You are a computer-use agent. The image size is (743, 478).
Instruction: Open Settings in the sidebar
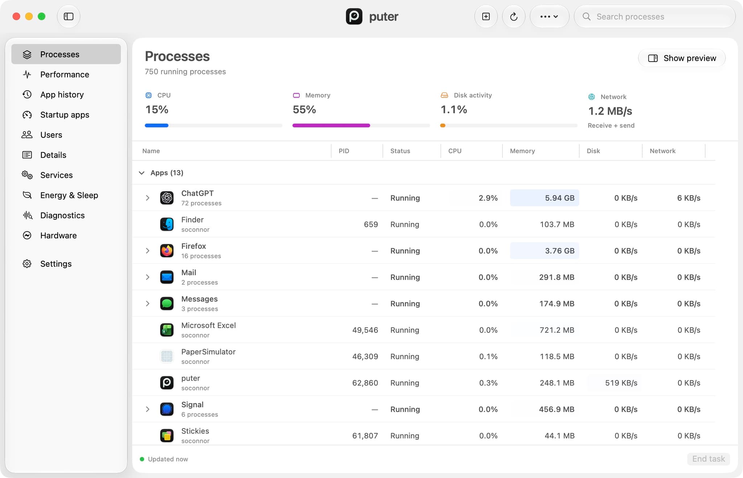coord(66,263)
